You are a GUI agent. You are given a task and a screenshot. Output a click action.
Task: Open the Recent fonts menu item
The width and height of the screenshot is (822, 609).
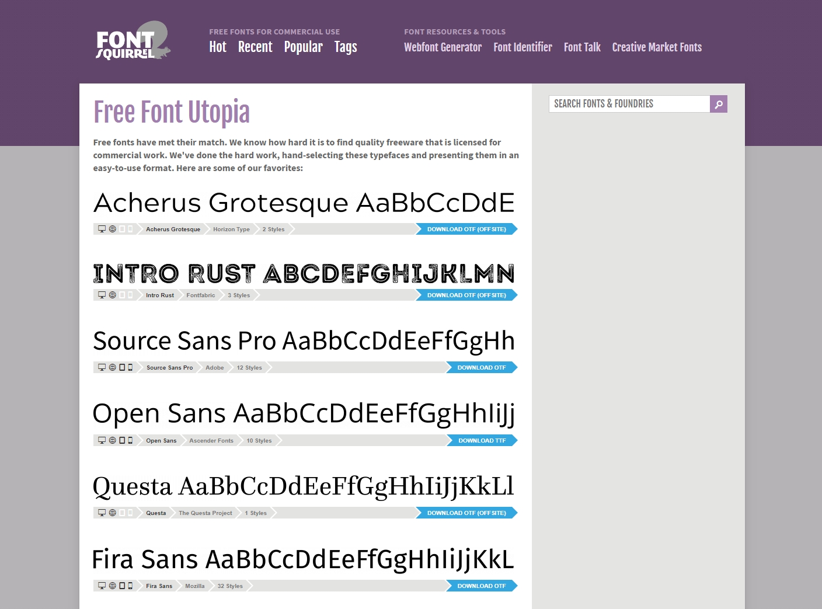pyautogui.click(x=255, y=47)
